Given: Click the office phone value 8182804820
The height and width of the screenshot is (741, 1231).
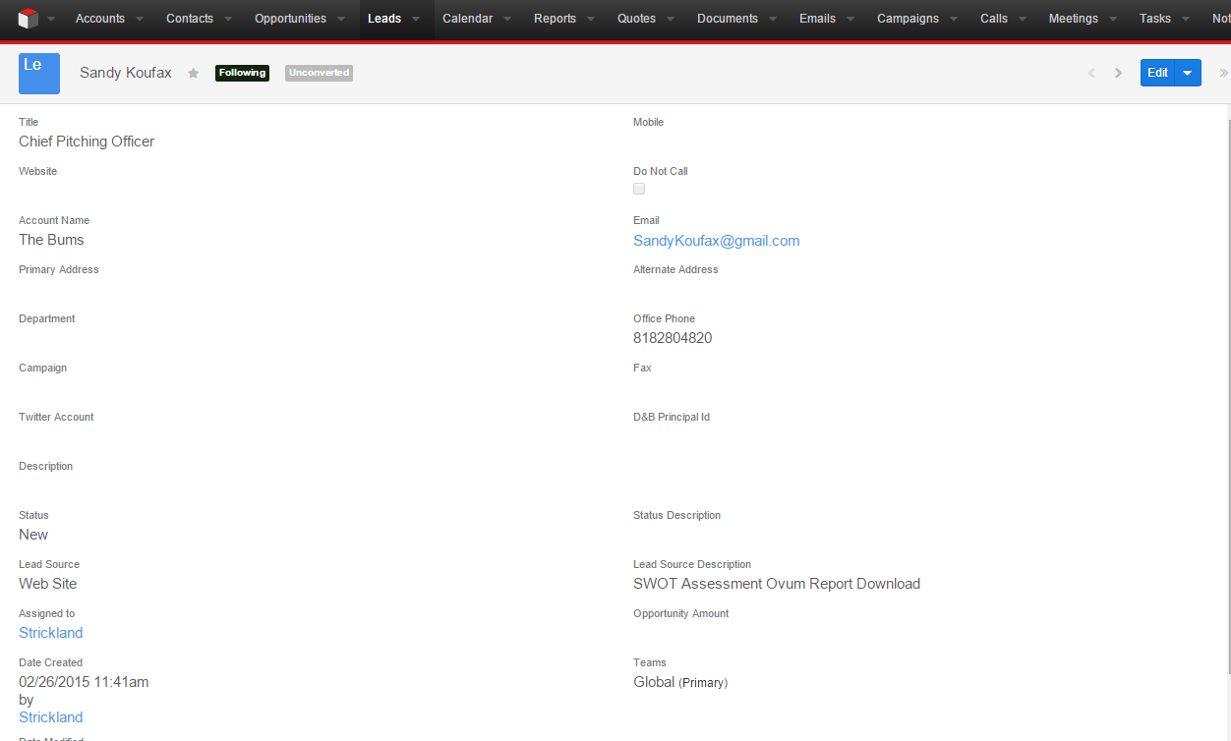Looking at the screenshot, I should [x=673, y=338].
